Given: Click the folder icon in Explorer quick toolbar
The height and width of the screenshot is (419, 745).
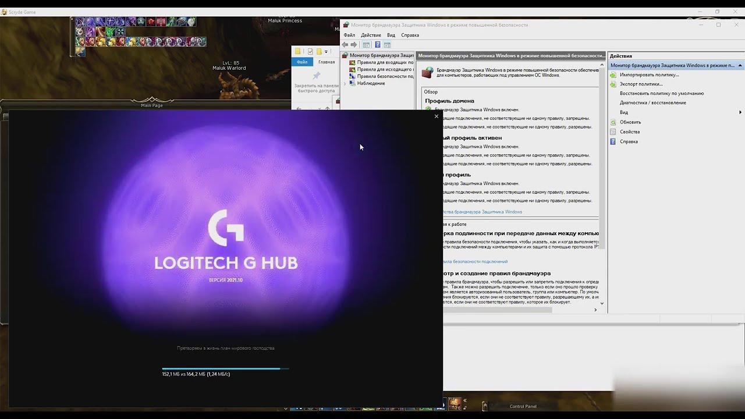Looking at the screenshot, I should [x=298, y=51].
